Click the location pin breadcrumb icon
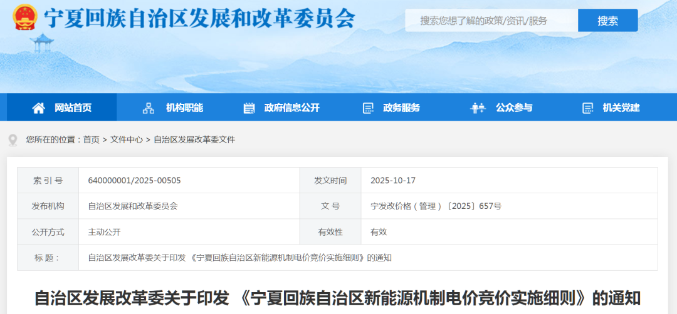 pos(13,140)
